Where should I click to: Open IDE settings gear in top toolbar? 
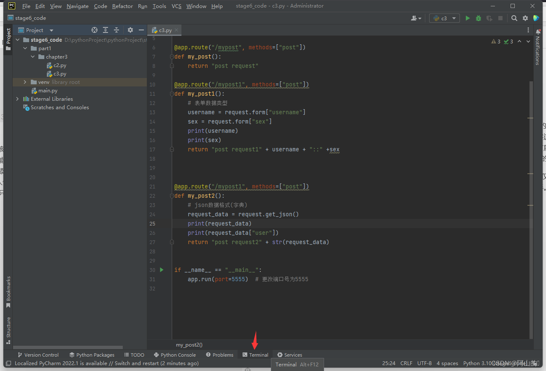(525, 18)
